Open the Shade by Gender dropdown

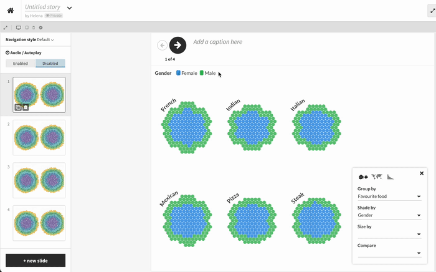coord(389,215)
